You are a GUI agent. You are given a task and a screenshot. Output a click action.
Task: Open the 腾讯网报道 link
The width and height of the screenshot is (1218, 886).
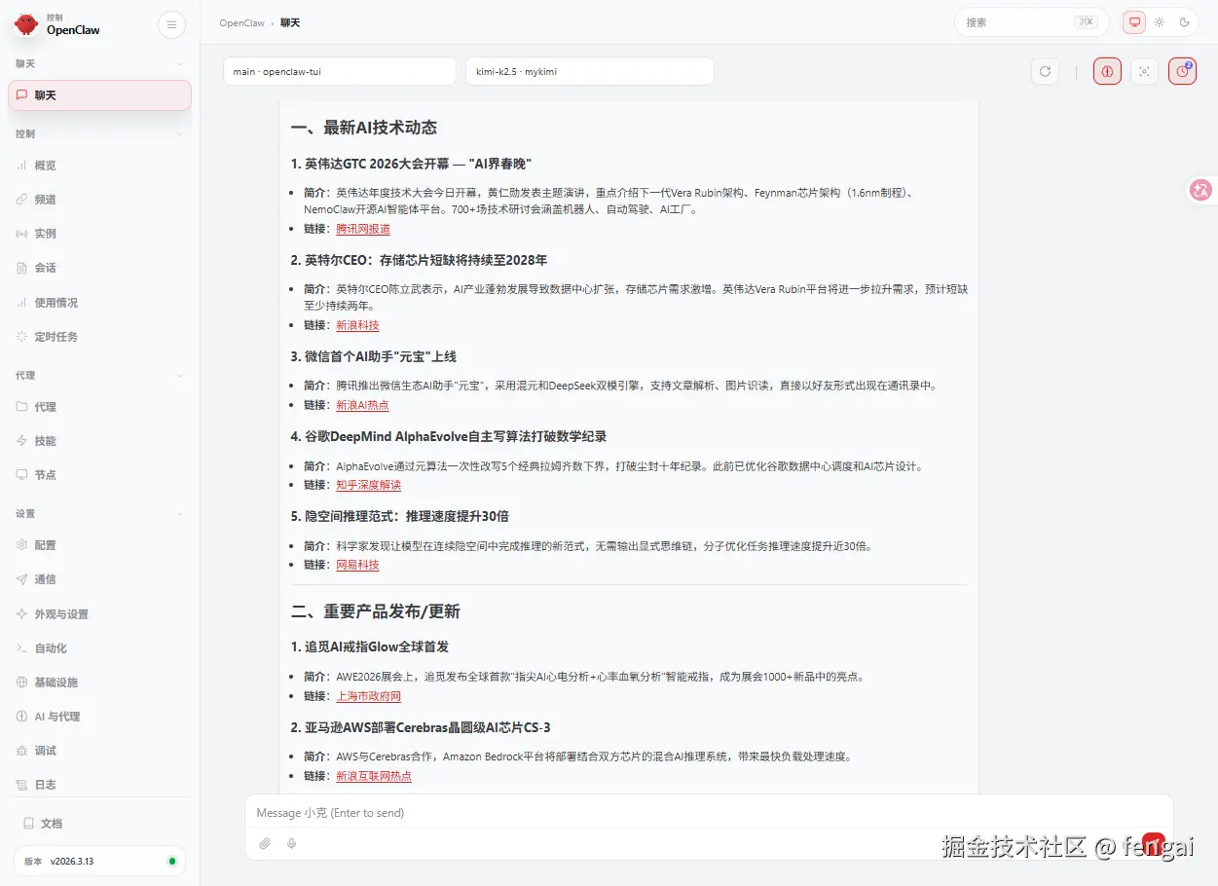pyautogui.click(x=362, y=228)
